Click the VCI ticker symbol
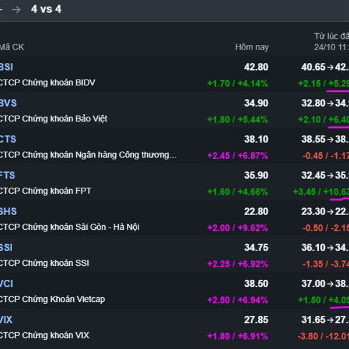Image resolution: width=349 pixels, height=349 pixels. tap(7, 283)
